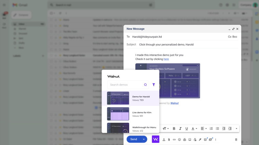This screenshot has height=145, width=259.
Task: Toggle bold formatting
Action: 174,128
